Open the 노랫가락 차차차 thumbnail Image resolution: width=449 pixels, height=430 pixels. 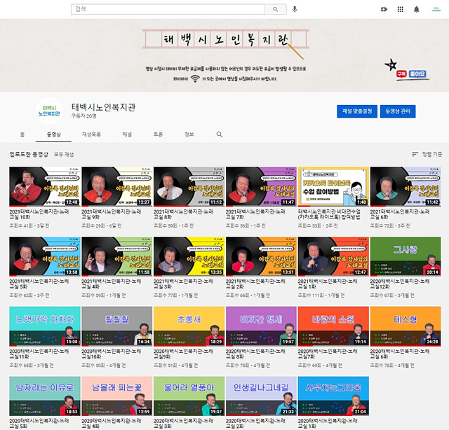(x=45, y=326)
